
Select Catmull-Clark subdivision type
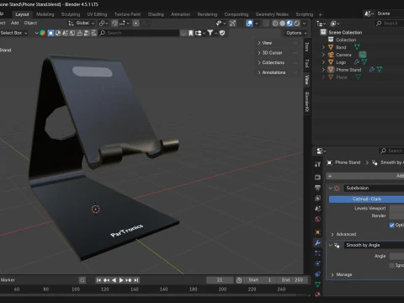pyautogui.click(x=366, y=199)
